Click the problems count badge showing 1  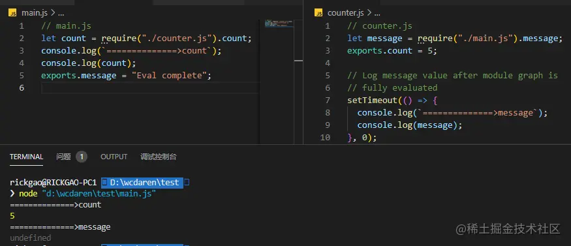(x=82, y=157)
